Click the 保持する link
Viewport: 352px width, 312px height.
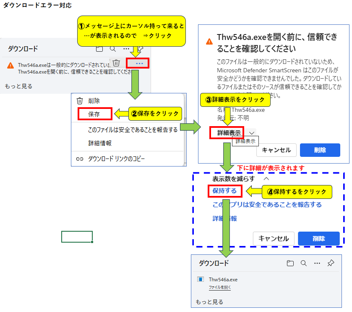click(x=224, y=191)
